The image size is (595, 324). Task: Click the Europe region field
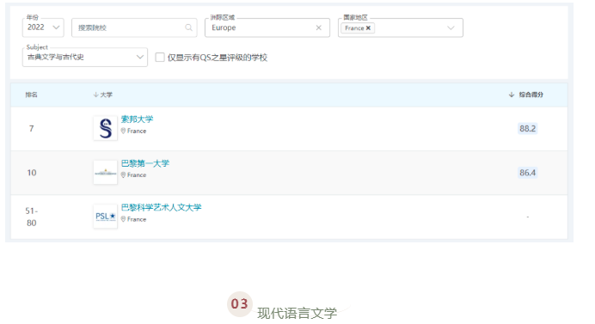pyautogui.click(x=267, y=28)
